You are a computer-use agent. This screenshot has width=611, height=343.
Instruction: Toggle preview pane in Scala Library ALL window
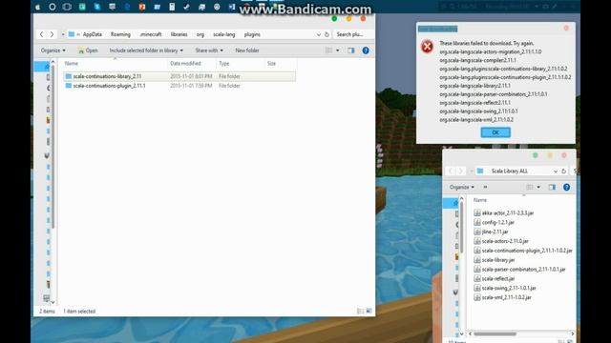point(552,187)
